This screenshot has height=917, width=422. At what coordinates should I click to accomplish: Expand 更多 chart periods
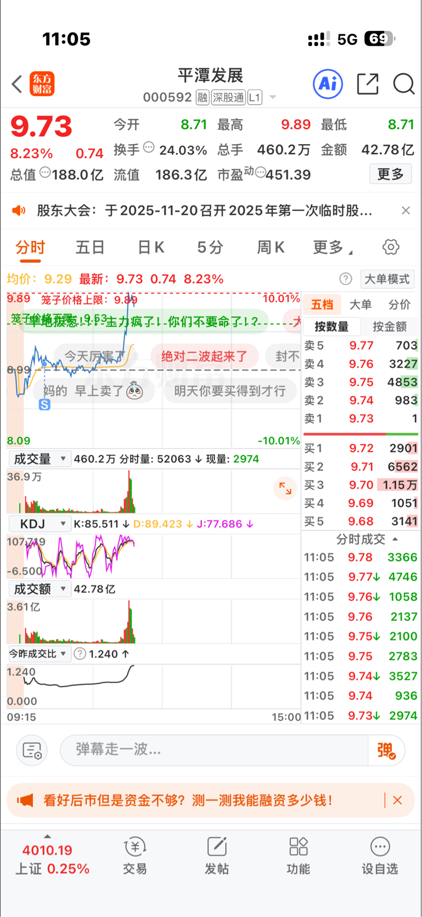pyautogui.click(x=332, y=247)
